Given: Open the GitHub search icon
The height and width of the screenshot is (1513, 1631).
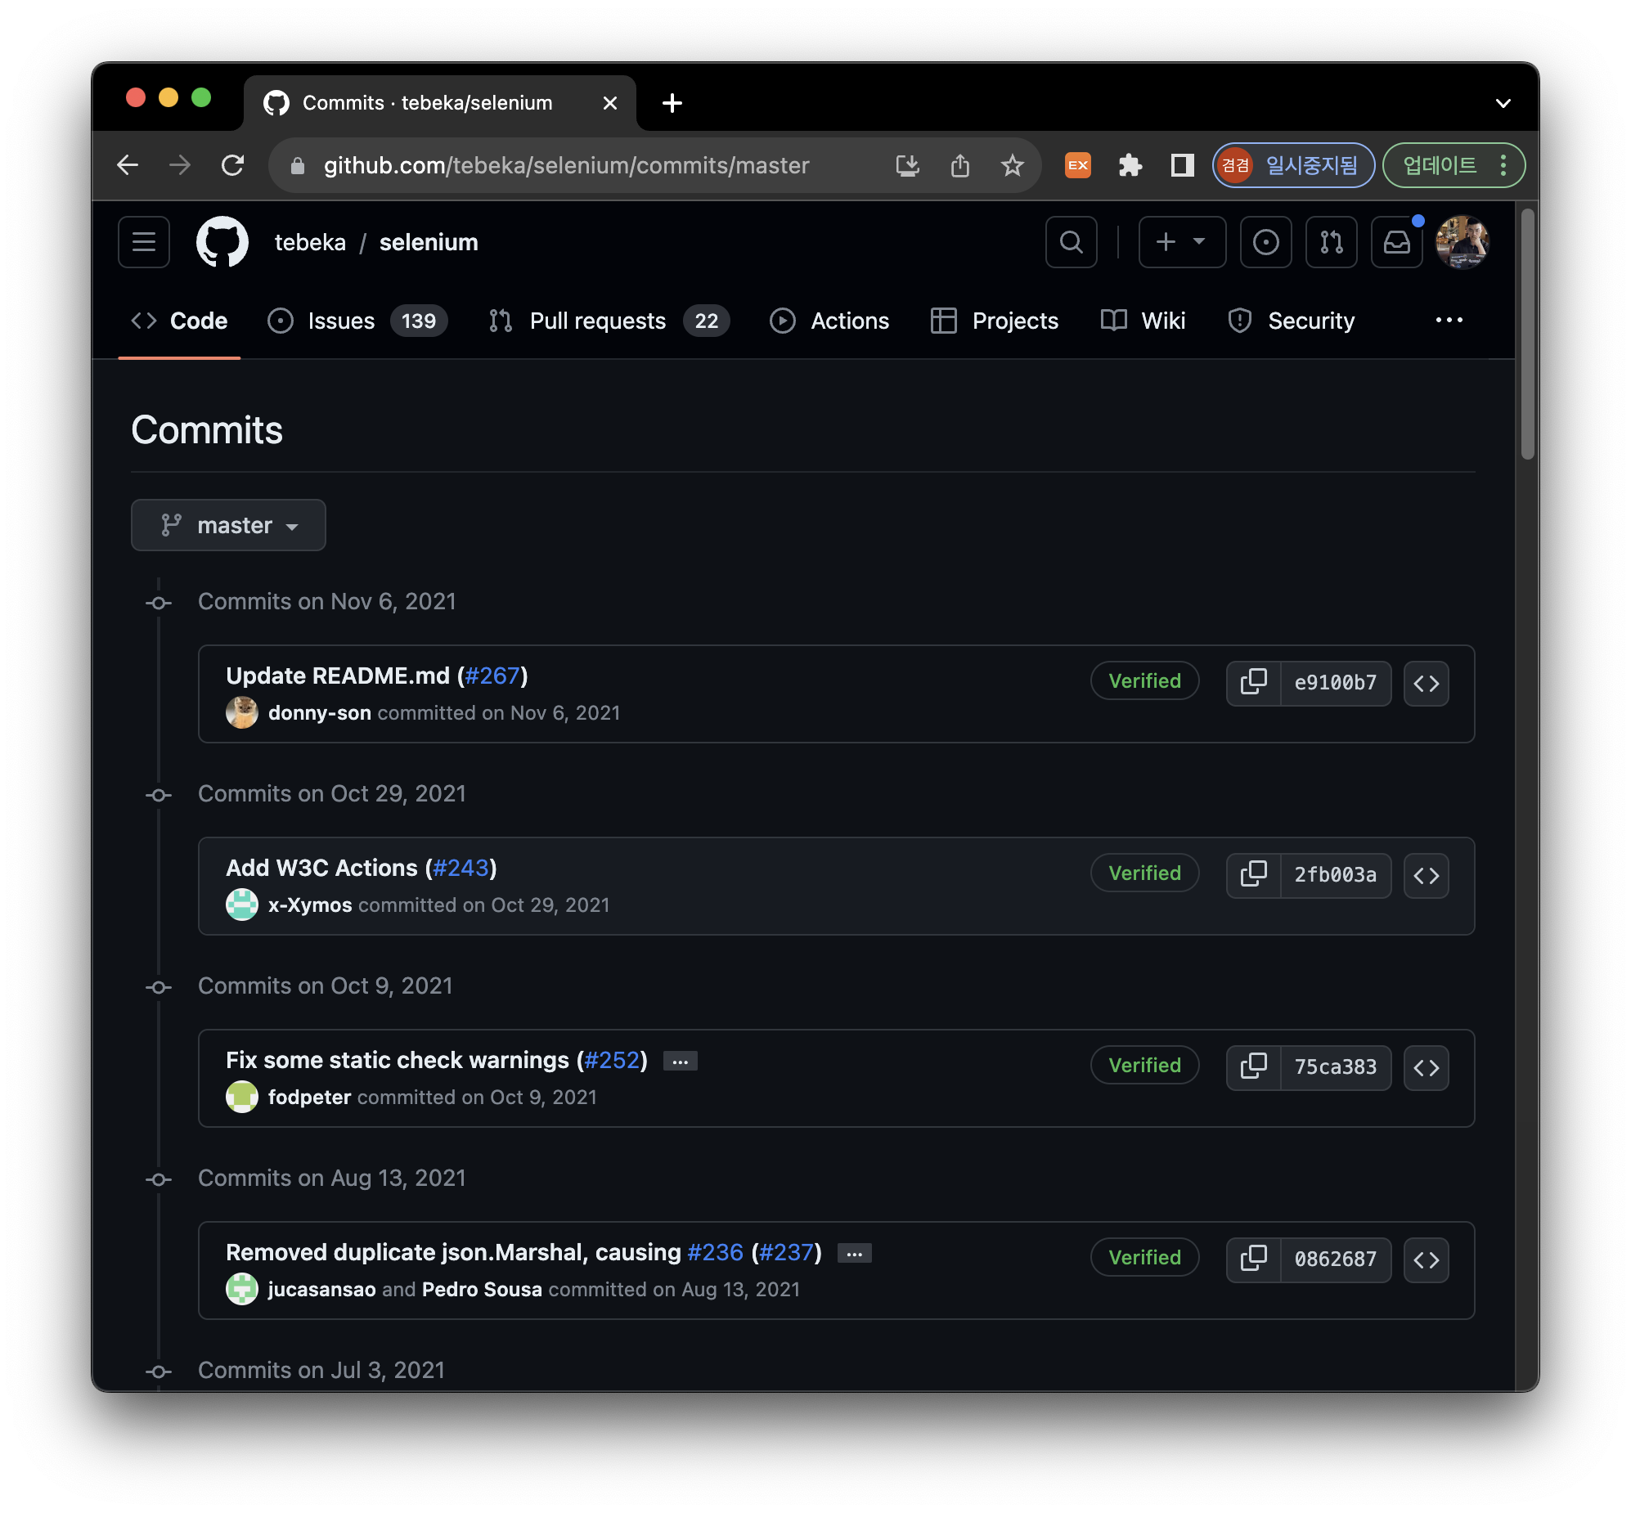Looking at the screenshot, I should (1071, 242).
